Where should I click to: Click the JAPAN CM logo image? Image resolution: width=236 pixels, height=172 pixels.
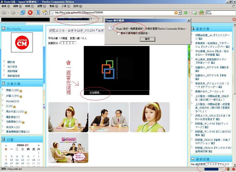(22, 42)
